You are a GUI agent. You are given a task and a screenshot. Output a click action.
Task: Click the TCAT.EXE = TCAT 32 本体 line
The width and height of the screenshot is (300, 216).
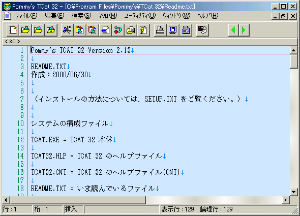tap(72, 140)
